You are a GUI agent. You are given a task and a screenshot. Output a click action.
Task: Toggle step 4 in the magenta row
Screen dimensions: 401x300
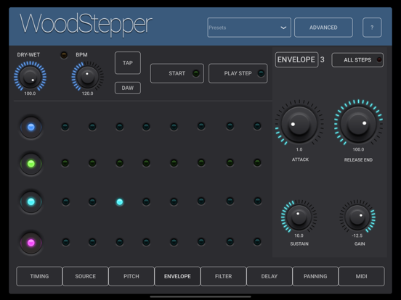146,242
